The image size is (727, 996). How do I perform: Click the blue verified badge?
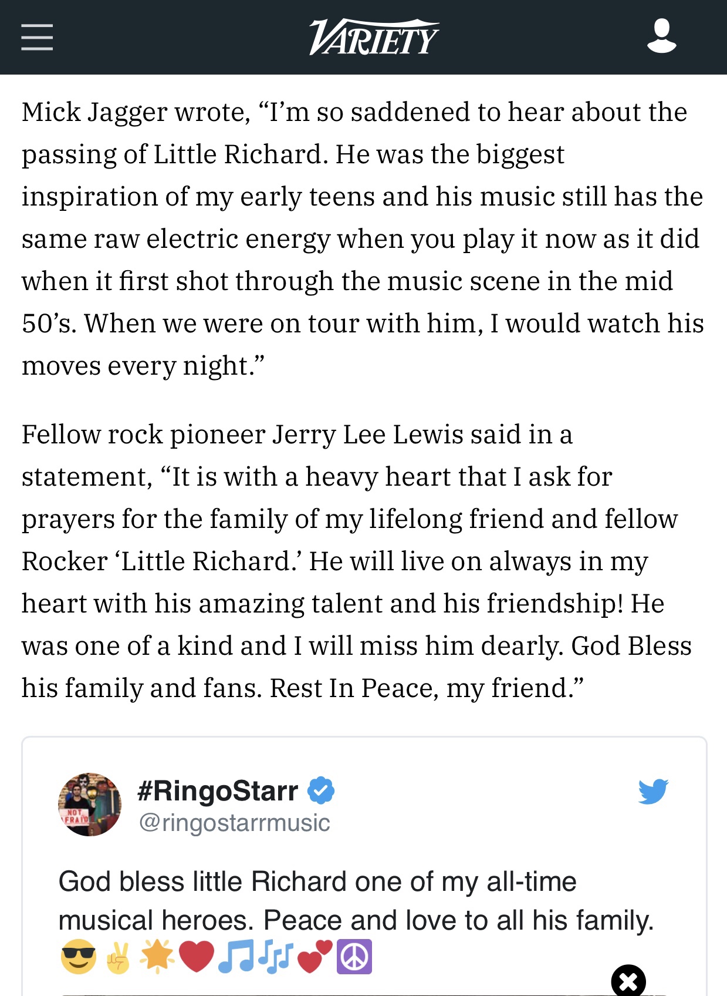tap(321, 790)
